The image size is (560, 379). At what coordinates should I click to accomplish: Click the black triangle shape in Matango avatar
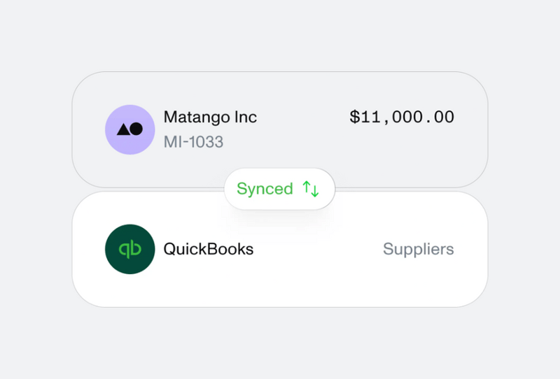(x=123, y=129)
